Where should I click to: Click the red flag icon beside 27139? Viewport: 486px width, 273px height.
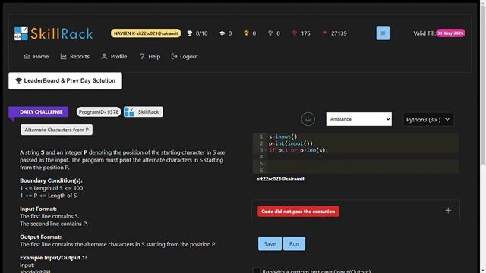324,33
